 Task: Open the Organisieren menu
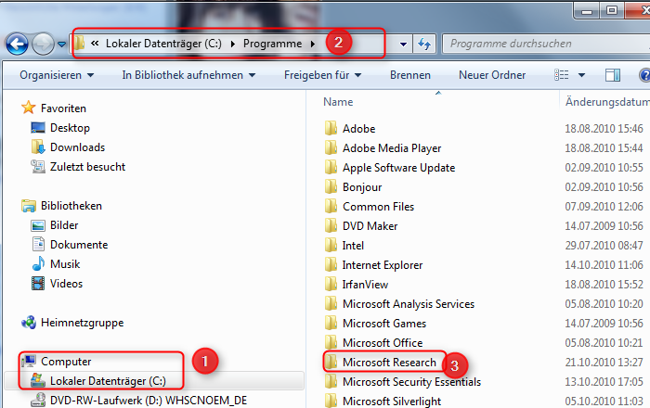click(57, 75)
